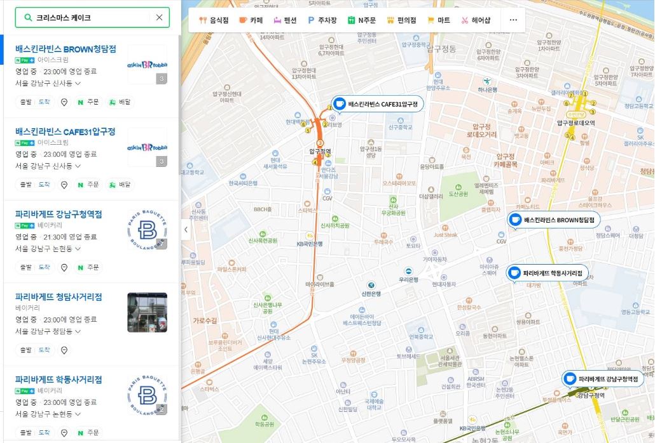Screen dimensions: 655x443
Task: Click the 크리스마스 케이크 search field
Action: [89, 18]
